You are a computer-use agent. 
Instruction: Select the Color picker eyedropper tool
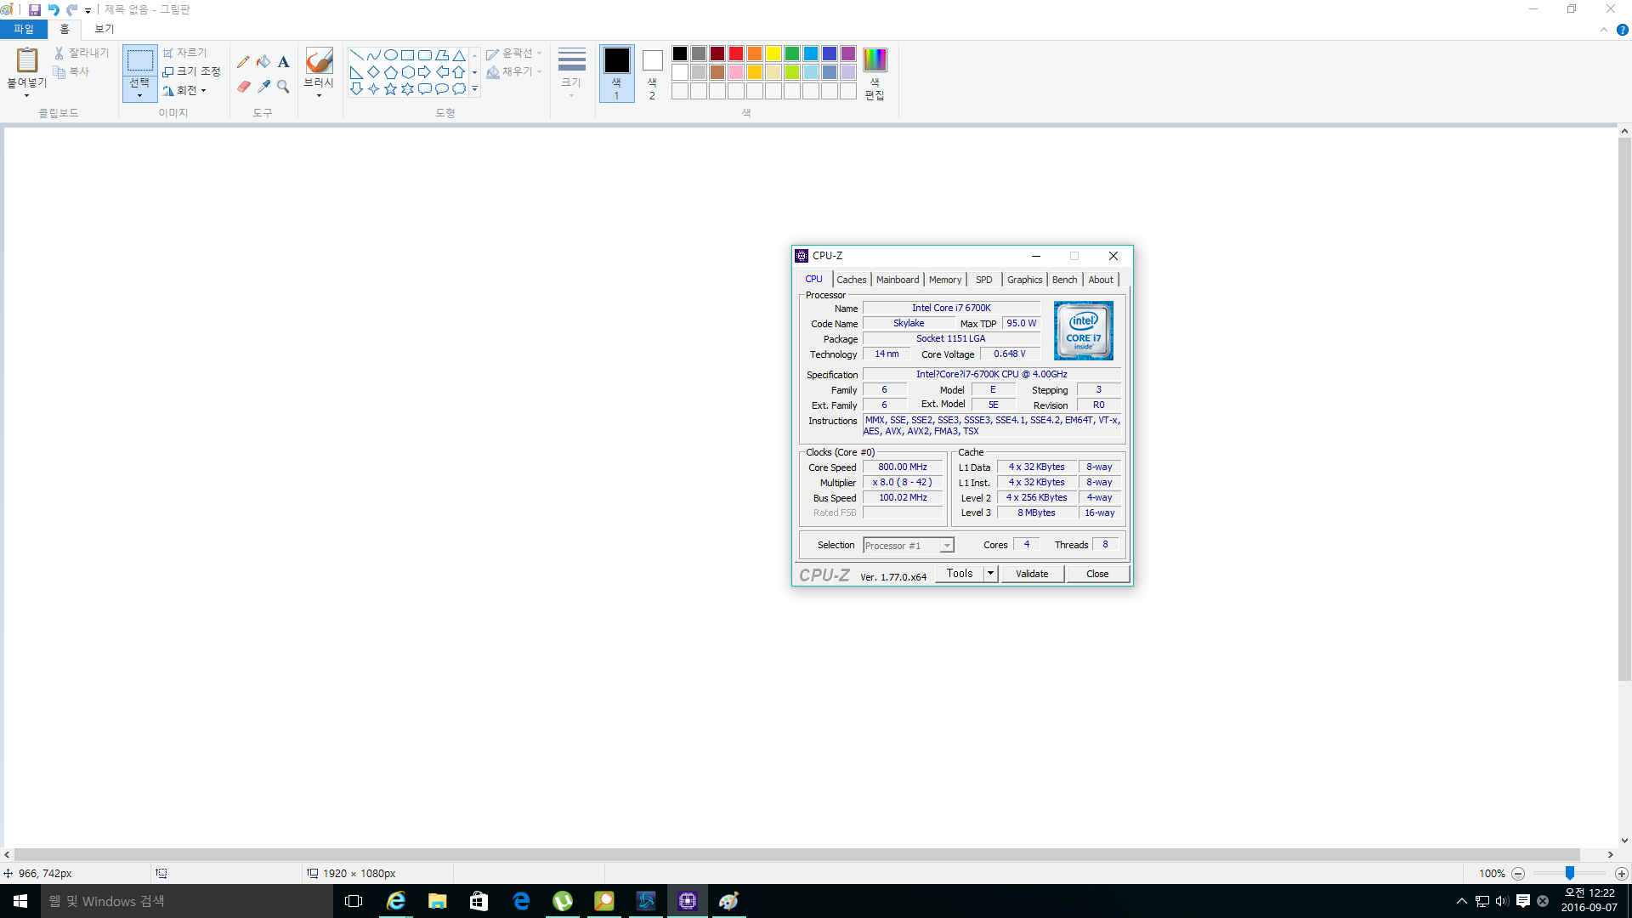tap(263, 87)
